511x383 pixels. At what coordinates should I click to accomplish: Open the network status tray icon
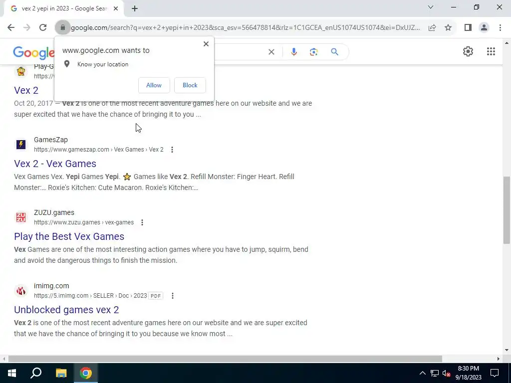(x=435, y=373)
